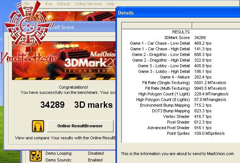The width and height of the screenshot is (240, 163).
Task: Click the '469.2 fps' value
Action: tap(203, 43)
